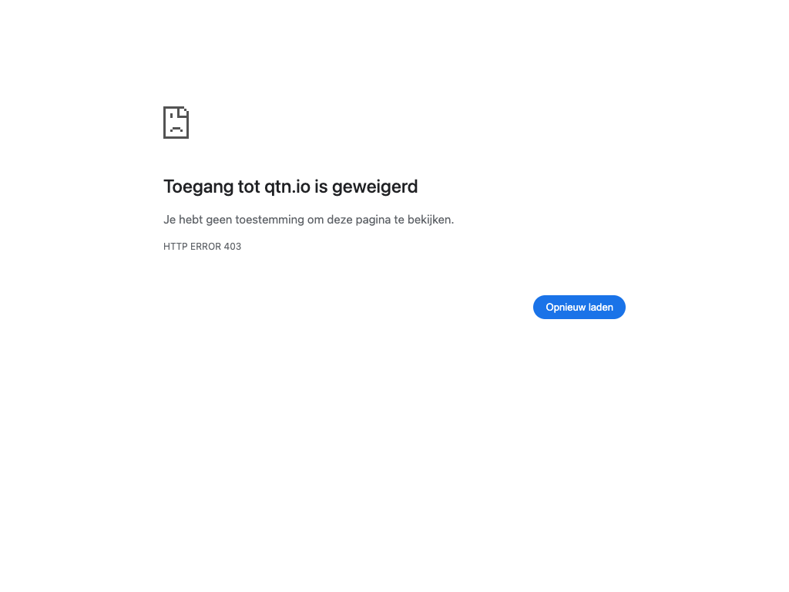789x592 pixels.
Task: Click the word HTTP in the error line
Action: [175, 247]
